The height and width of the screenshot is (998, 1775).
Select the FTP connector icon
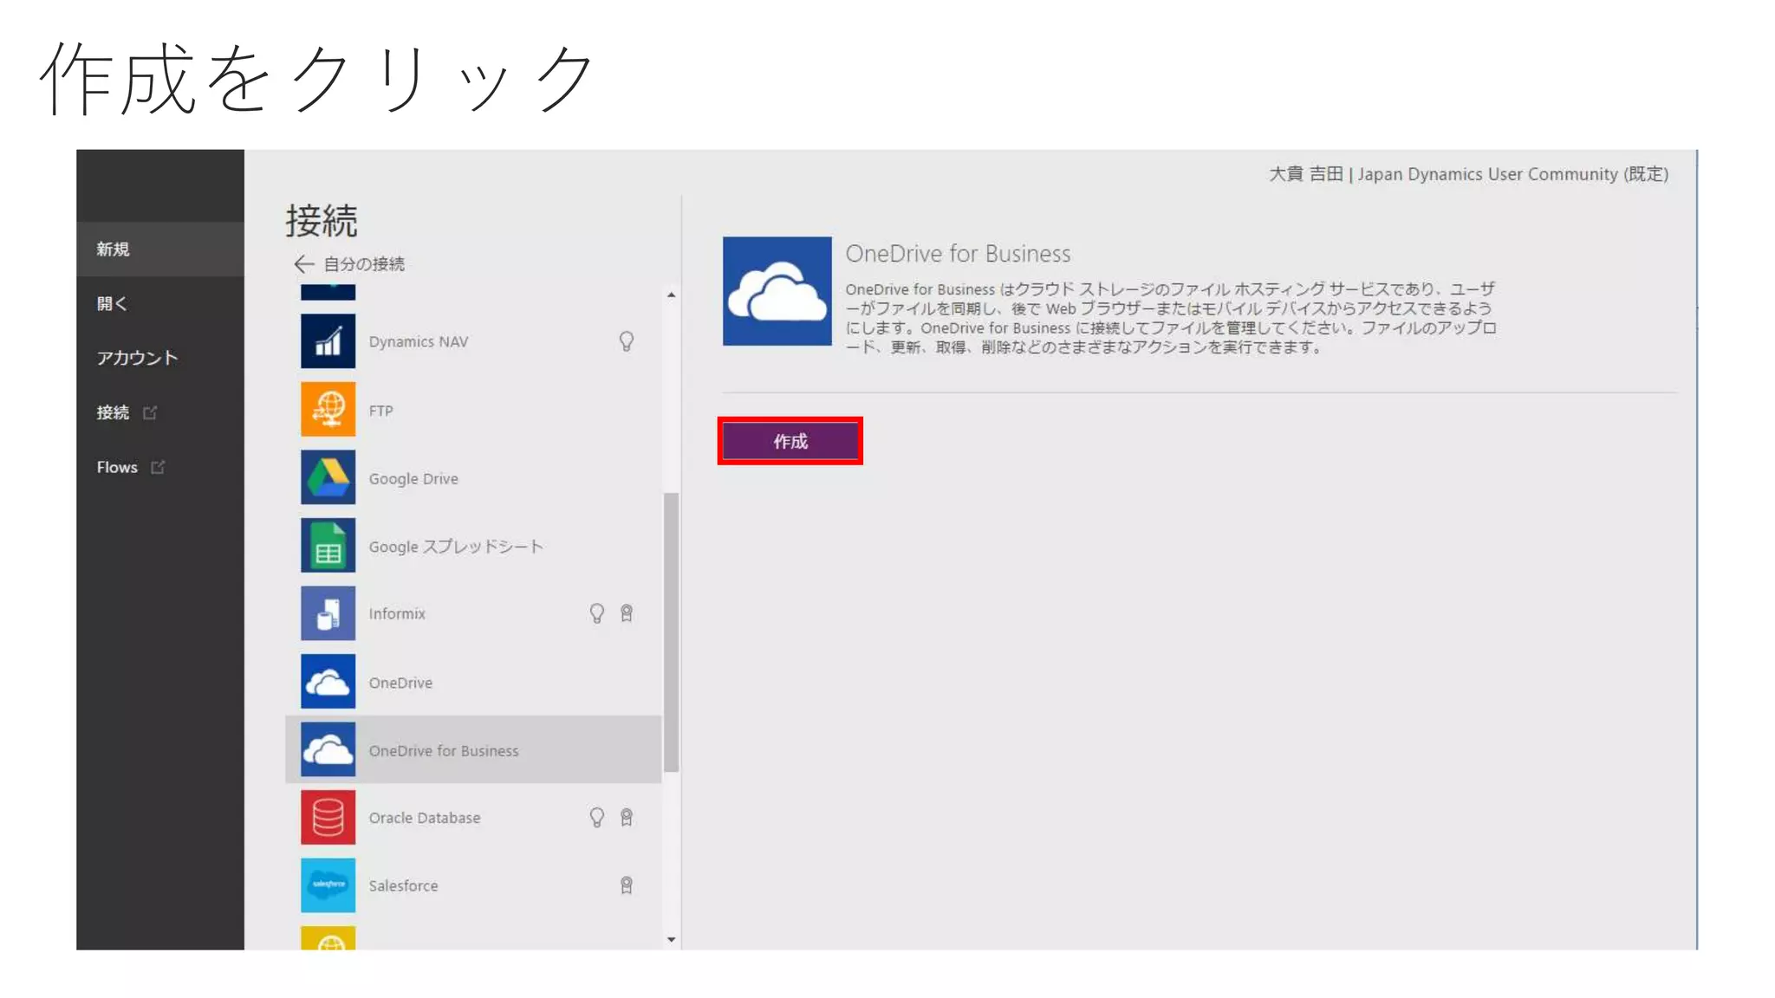click(328, 409)
